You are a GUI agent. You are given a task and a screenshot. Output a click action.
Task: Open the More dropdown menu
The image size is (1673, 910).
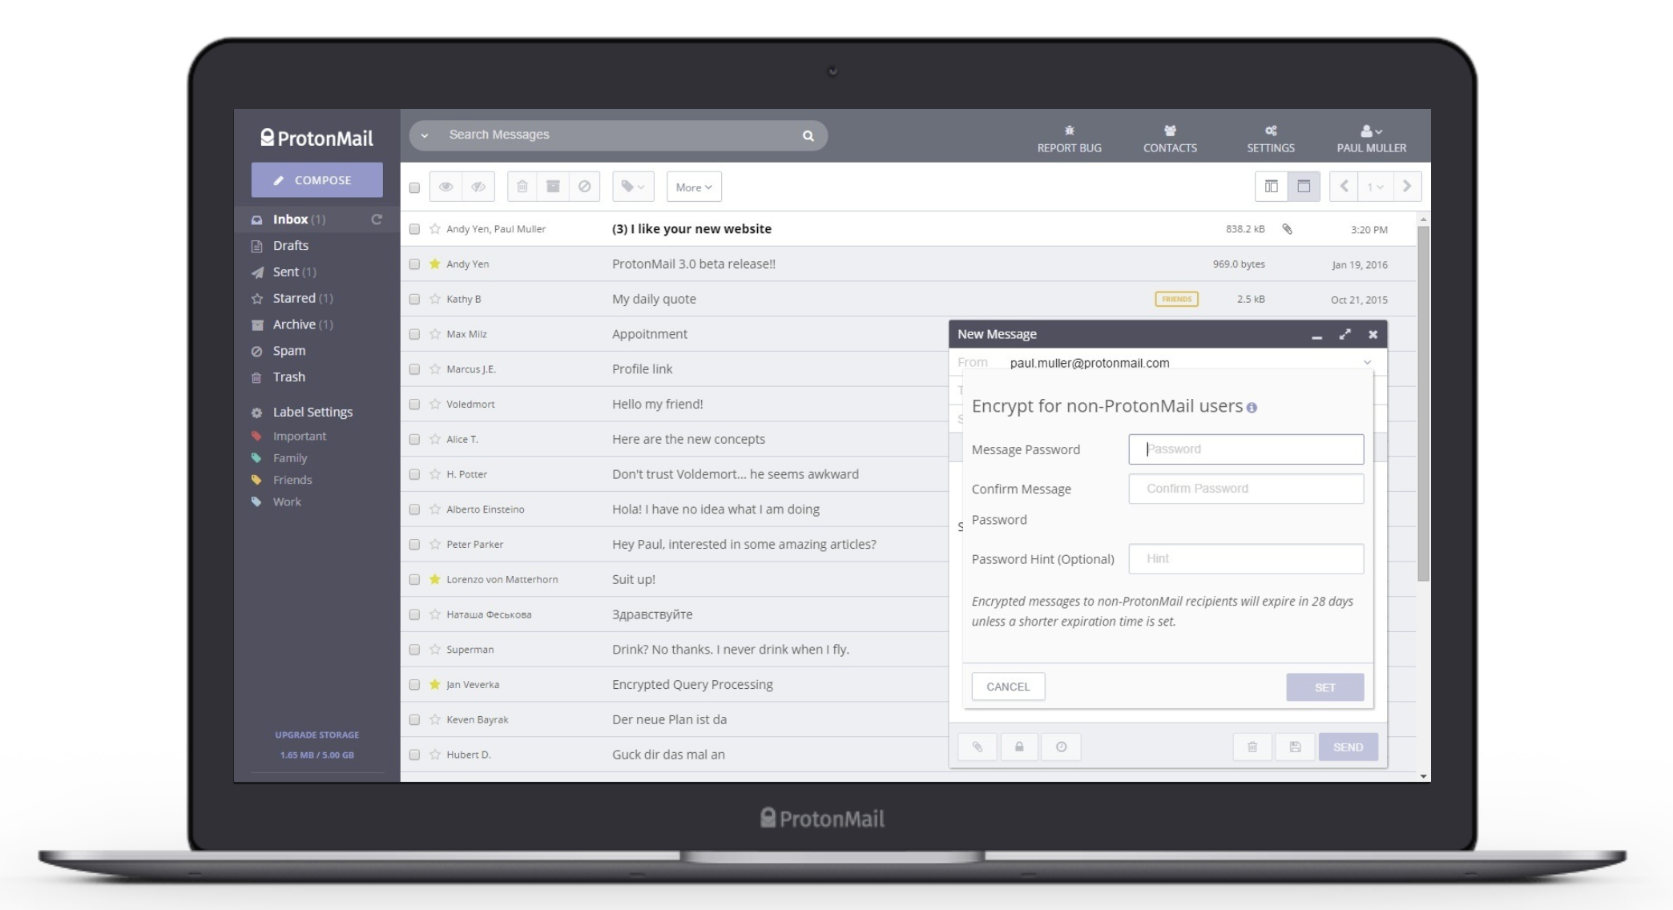(694, 187)
